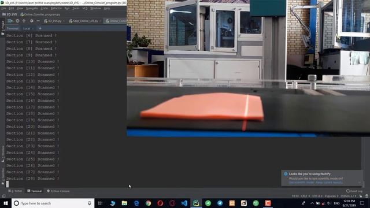The image size is (370, 208).
Task: Click 'Section [28] Scanned !' terminal line
Action: click(x=32, y=179)
